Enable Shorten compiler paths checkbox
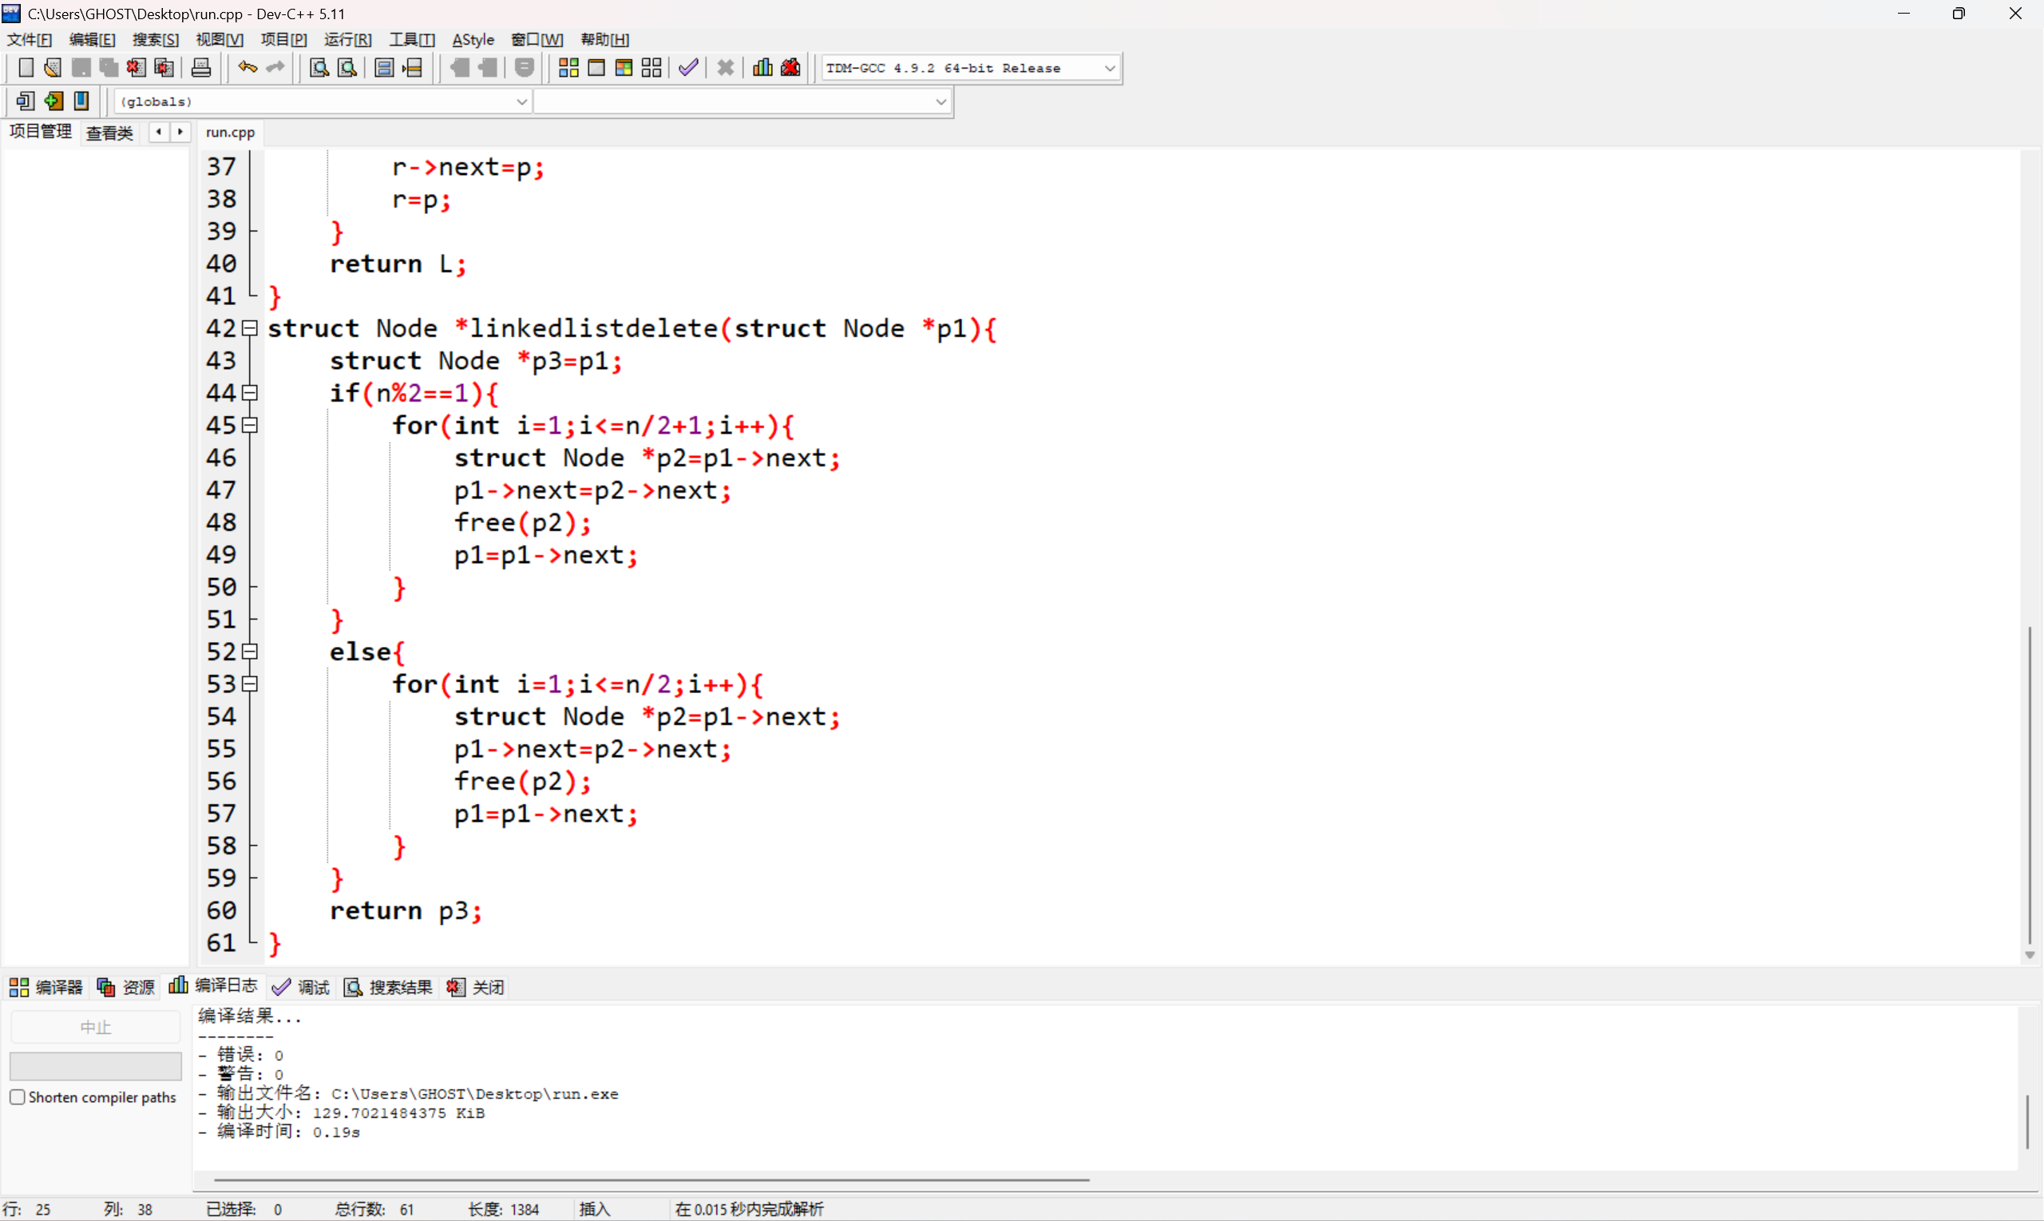2044x1221 pixels. (x=18, y=1096)
